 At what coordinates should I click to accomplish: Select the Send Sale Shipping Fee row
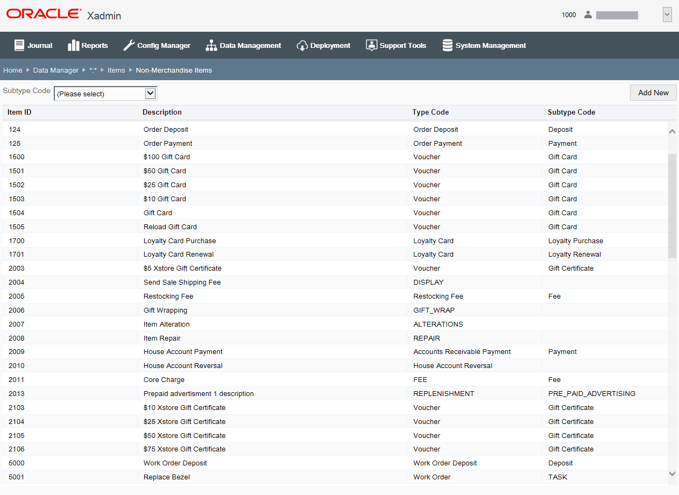(335, 282)
